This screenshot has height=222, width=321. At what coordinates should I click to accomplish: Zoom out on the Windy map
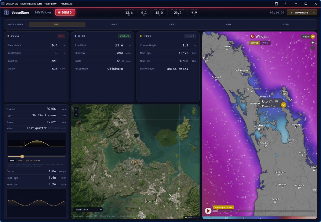pos(313,48)
